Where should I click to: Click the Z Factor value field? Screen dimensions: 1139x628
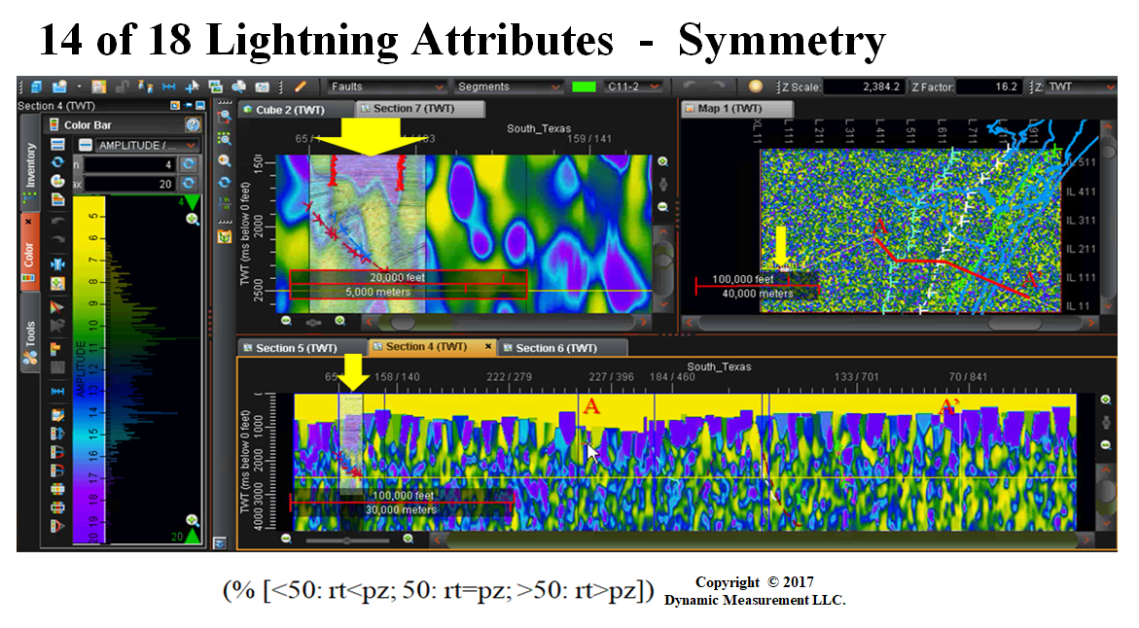(x=989, y=87)
